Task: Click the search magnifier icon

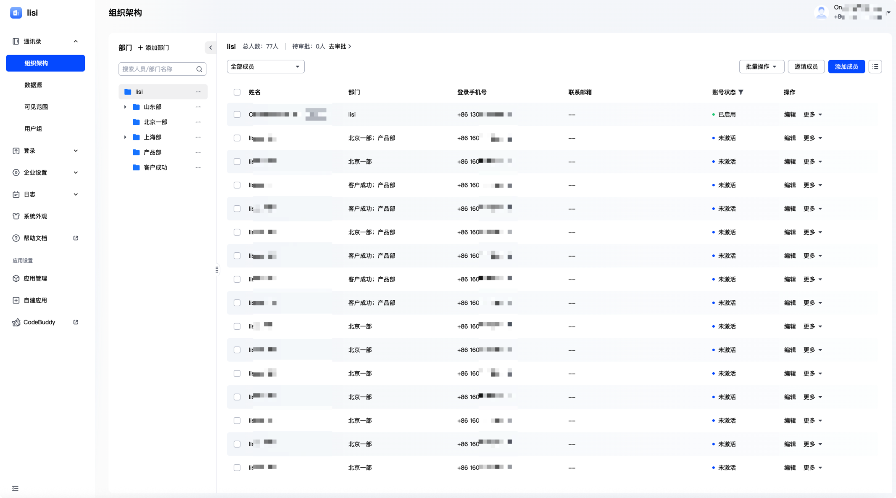Action: coord(199,69)
